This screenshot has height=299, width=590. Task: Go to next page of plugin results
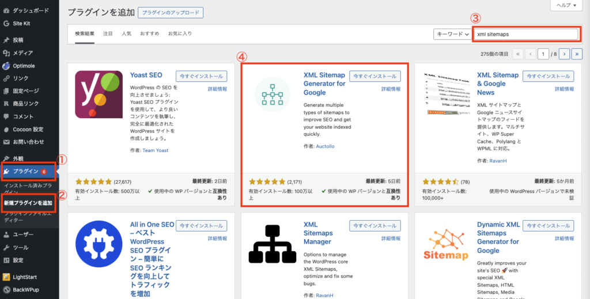(564, 54)
